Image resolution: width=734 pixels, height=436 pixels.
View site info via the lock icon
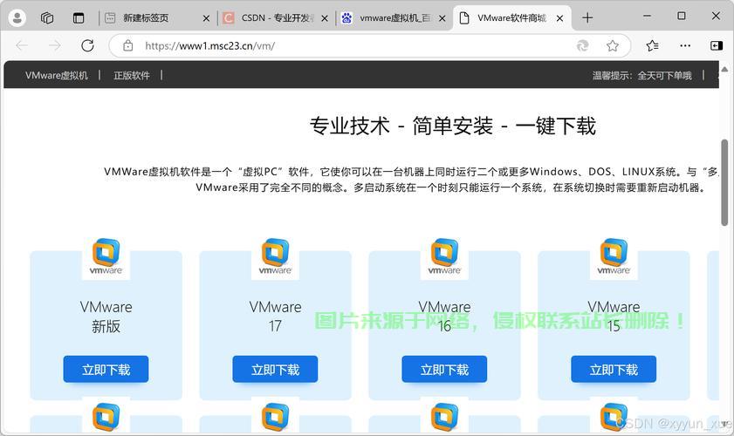127,45
